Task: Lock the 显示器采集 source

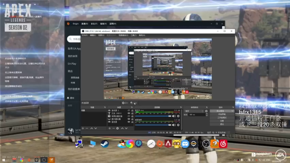Action: click(132, 119)
